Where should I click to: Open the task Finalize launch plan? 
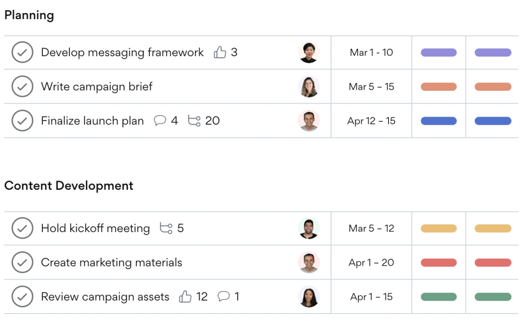pyautogui.click(x=92, y=120)
